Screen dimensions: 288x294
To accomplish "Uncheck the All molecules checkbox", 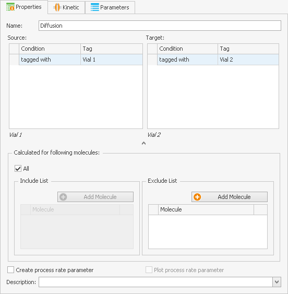I will point(18,169).
